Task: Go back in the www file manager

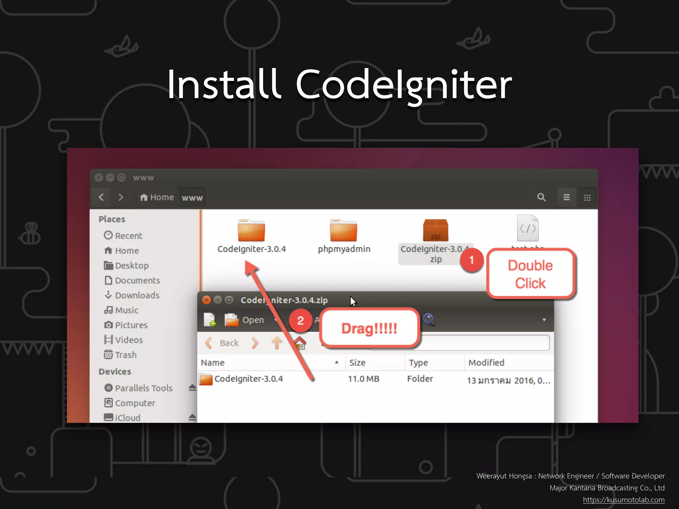Action: point(101,198)
